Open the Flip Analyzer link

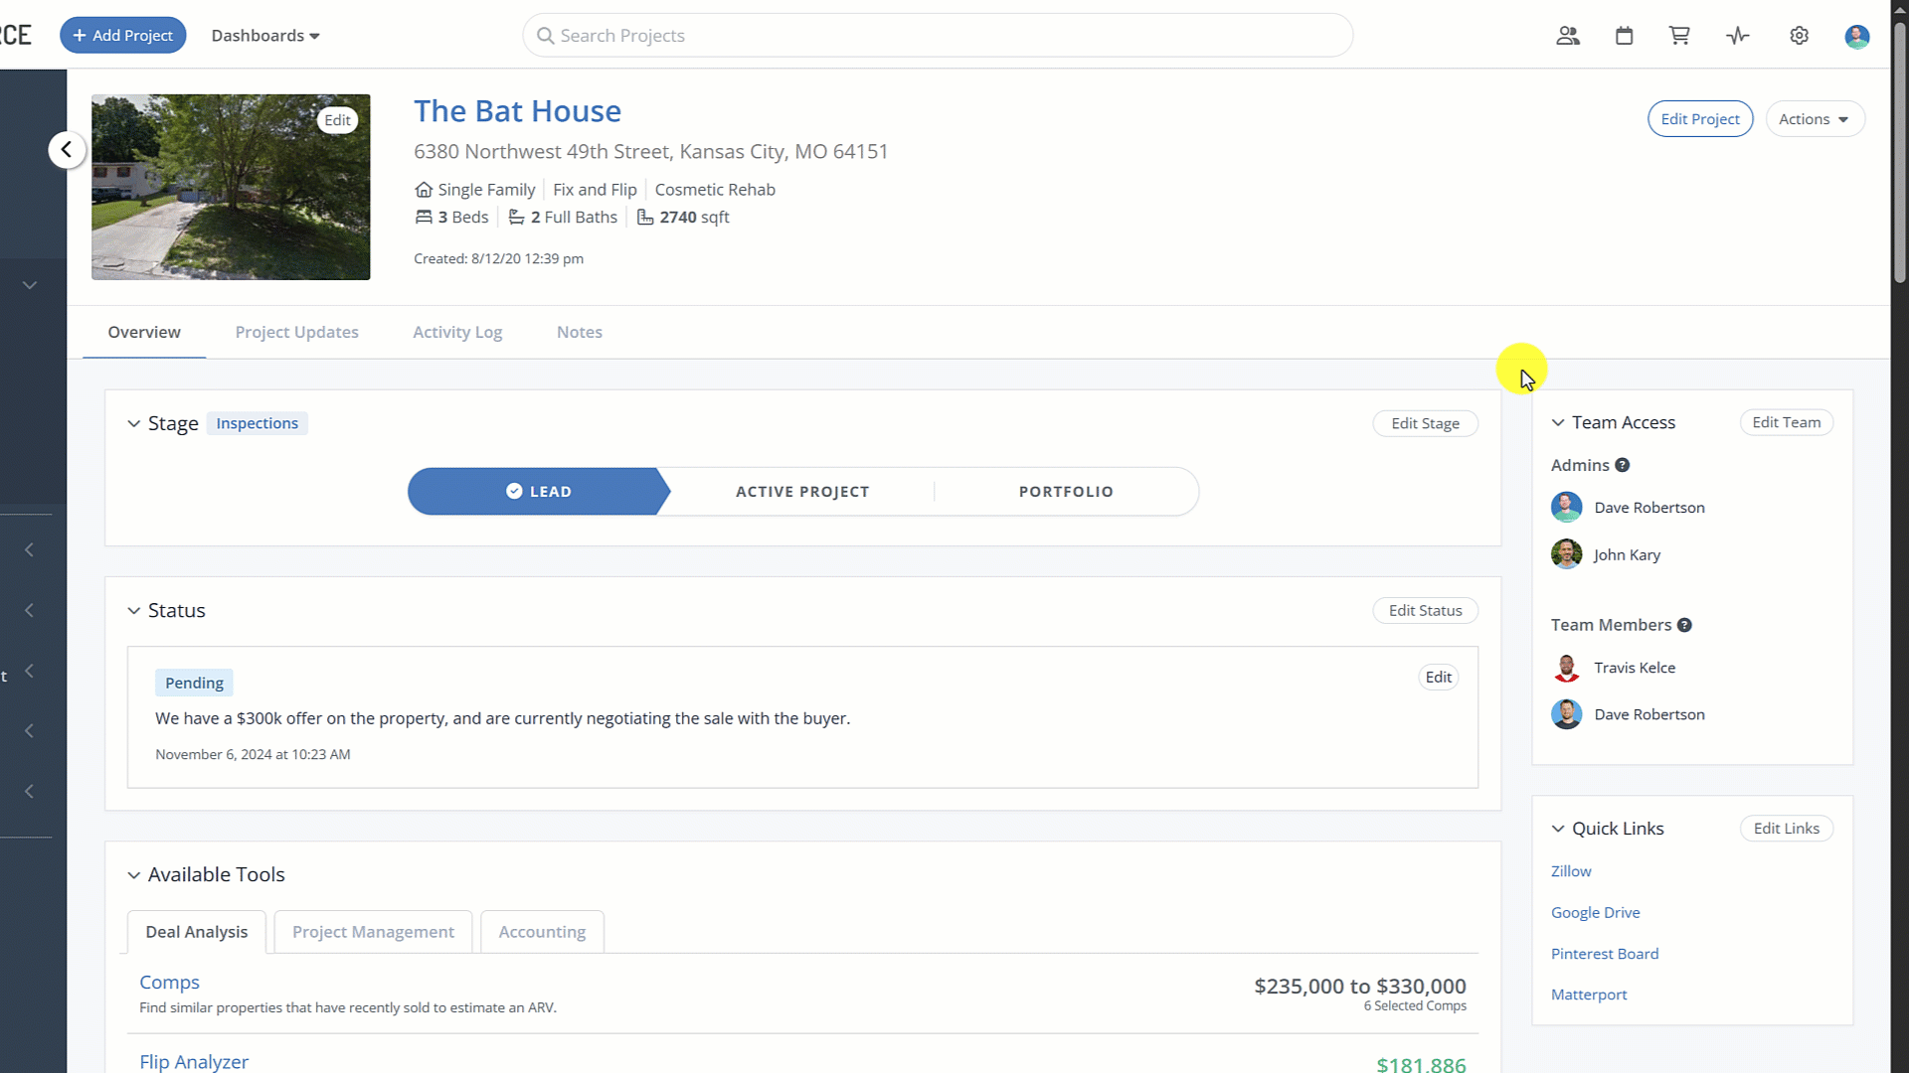point(194,1061)
